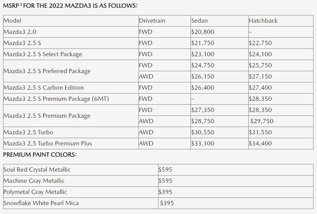Viewport: 317px width, 214px height.
Task: Click the $34,400 hatchback price
Action: pyautogui.click(x=260, y=144)
